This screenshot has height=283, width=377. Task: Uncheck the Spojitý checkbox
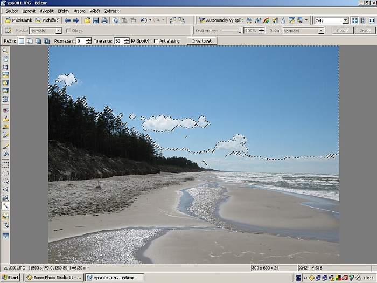(x=134, y=41)
